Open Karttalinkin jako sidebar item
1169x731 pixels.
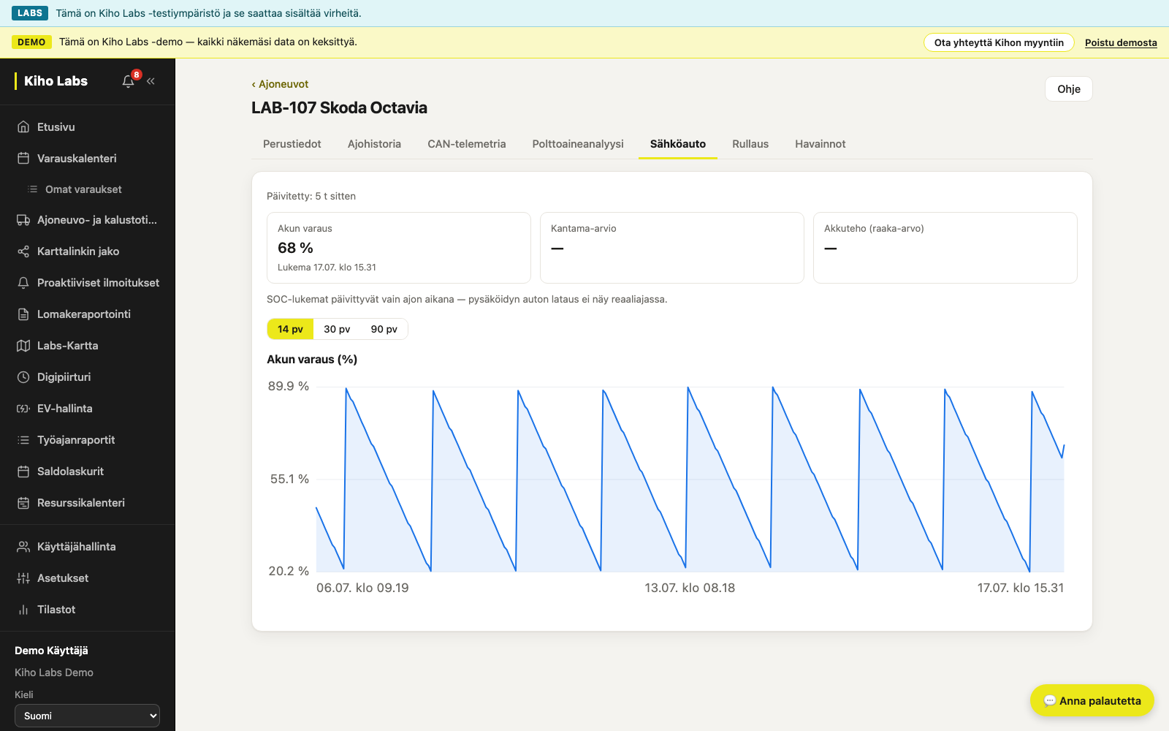pos(88,251)
